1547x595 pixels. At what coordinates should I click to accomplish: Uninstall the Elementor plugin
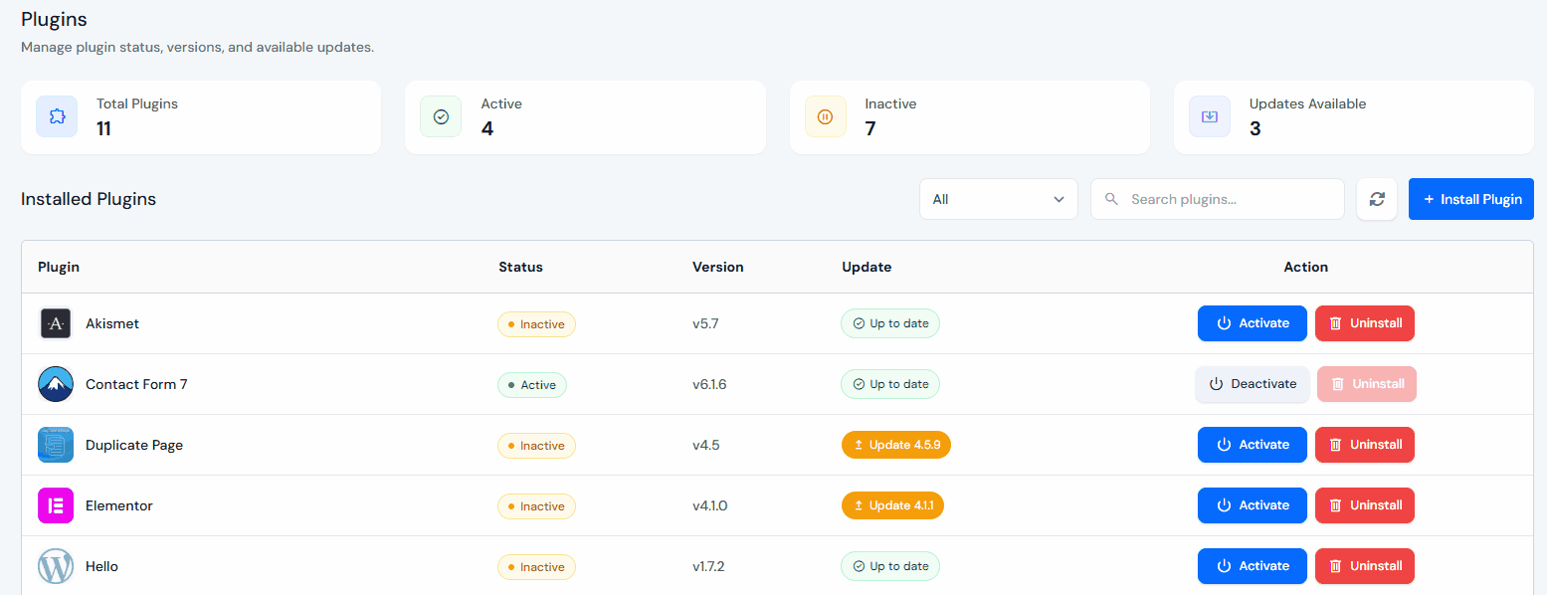tap(1365, 505)
